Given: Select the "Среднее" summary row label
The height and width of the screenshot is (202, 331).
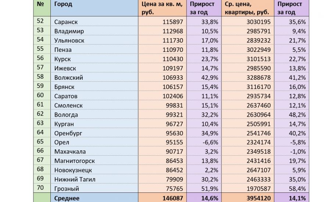Looking at the screenshot, I should (67, 198).
